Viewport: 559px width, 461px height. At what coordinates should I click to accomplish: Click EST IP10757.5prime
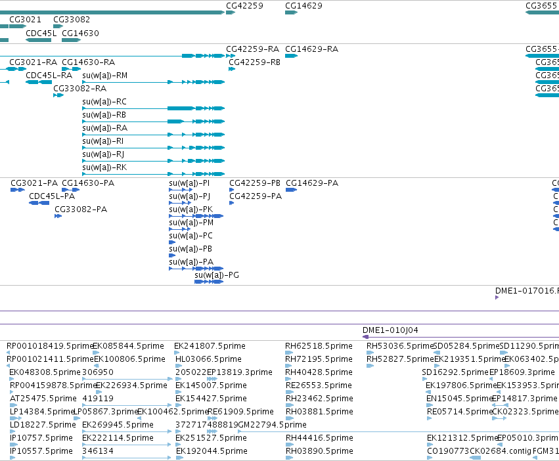41,438
